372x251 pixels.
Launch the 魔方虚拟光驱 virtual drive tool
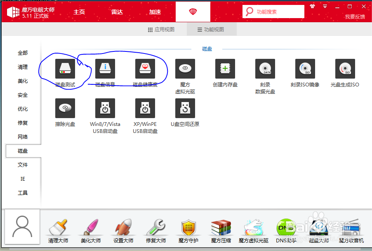coord(185,69)
